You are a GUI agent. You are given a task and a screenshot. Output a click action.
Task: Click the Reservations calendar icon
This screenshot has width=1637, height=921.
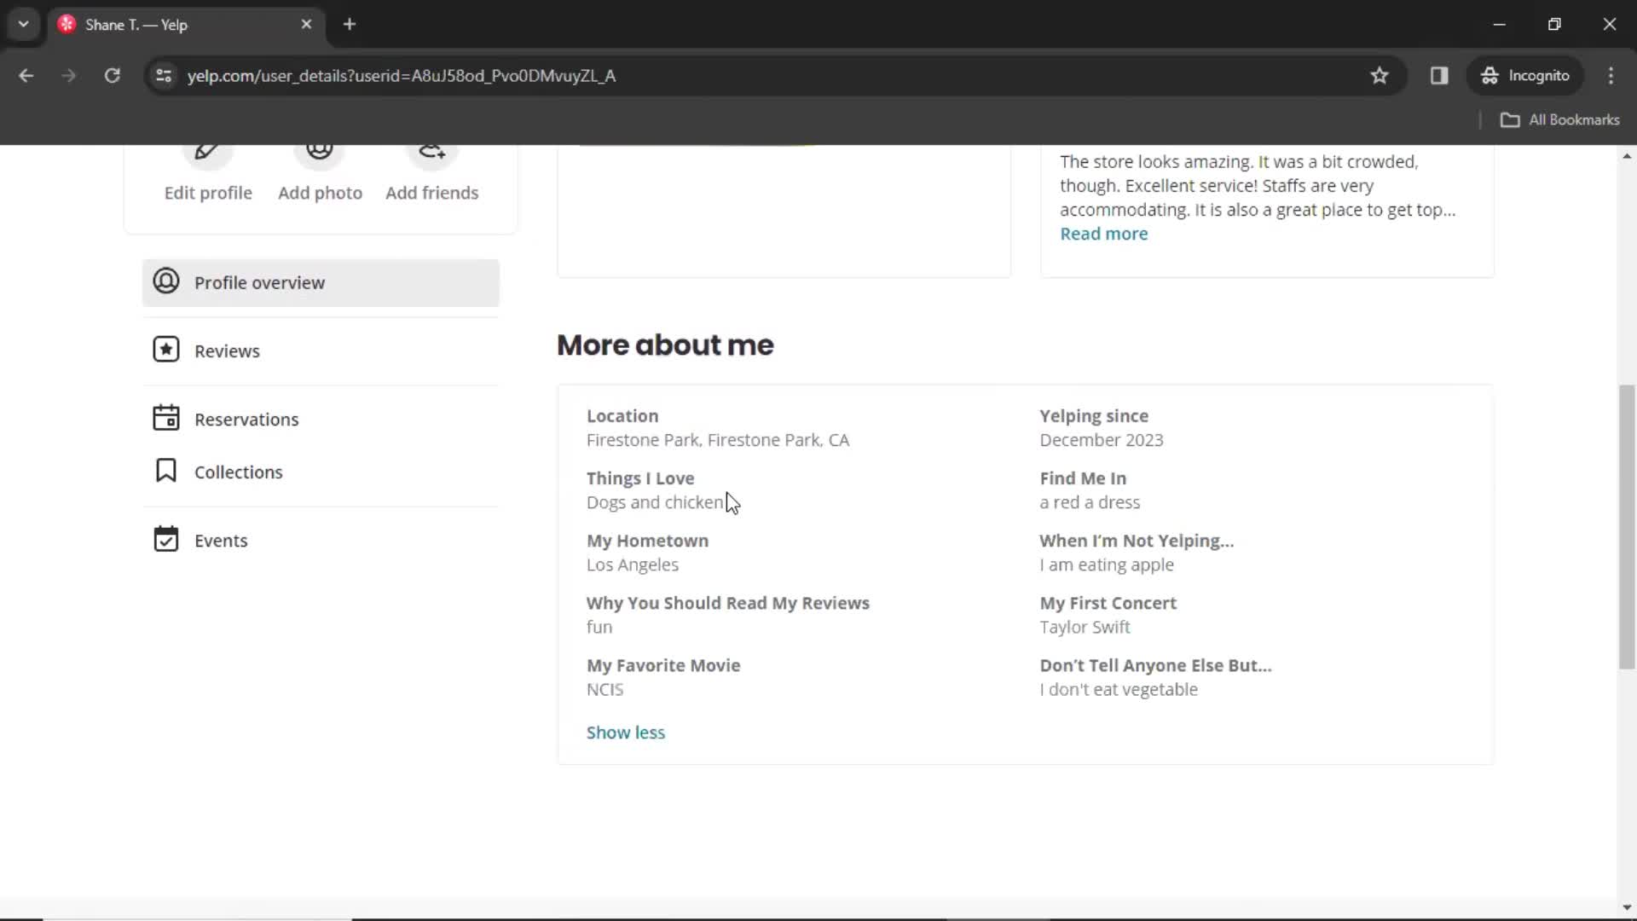click(x=166, y=418)
